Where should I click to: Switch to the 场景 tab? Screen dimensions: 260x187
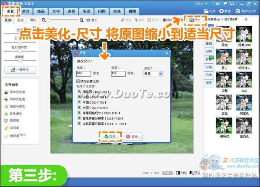(x=87, y=11)
